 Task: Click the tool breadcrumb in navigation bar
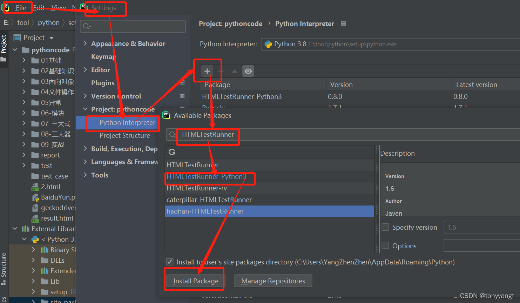click(x=23, y=22)
